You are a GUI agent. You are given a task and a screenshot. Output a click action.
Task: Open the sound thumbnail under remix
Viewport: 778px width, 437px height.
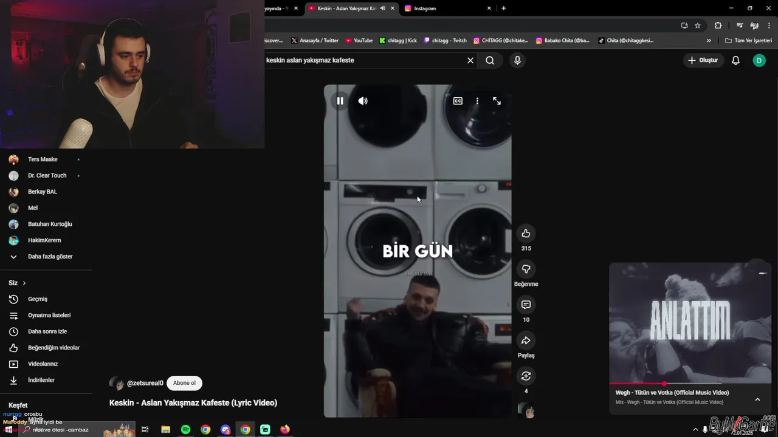click(526, 411)
